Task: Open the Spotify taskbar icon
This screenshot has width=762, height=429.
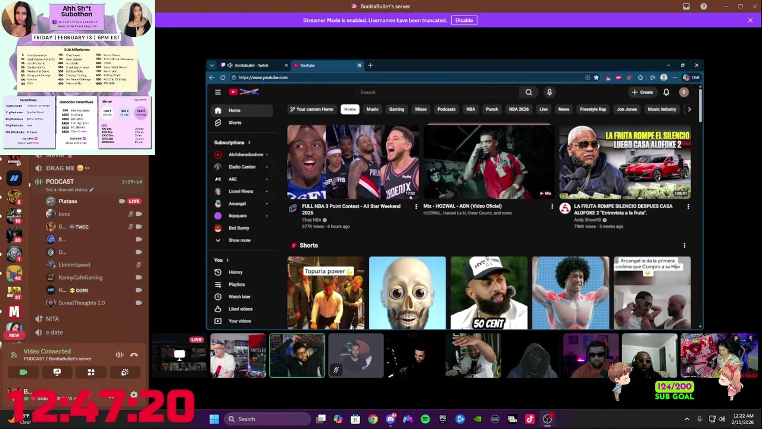Action: coord(425,419)
